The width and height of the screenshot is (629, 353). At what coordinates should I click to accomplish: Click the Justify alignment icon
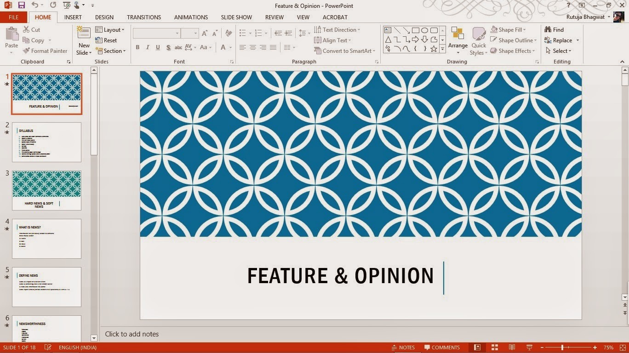[x=273, y=47]
